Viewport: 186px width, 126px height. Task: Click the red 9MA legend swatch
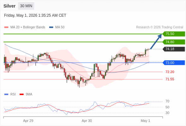pyautogui.click(x=21, y=94)
